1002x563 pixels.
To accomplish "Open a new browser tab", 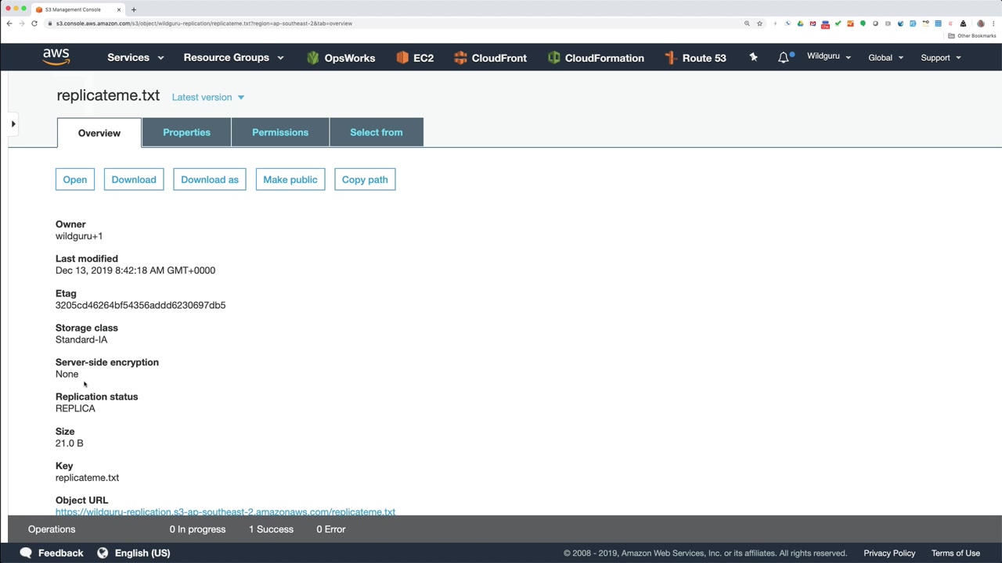I will pyautogui.click(x=133, y=9).
